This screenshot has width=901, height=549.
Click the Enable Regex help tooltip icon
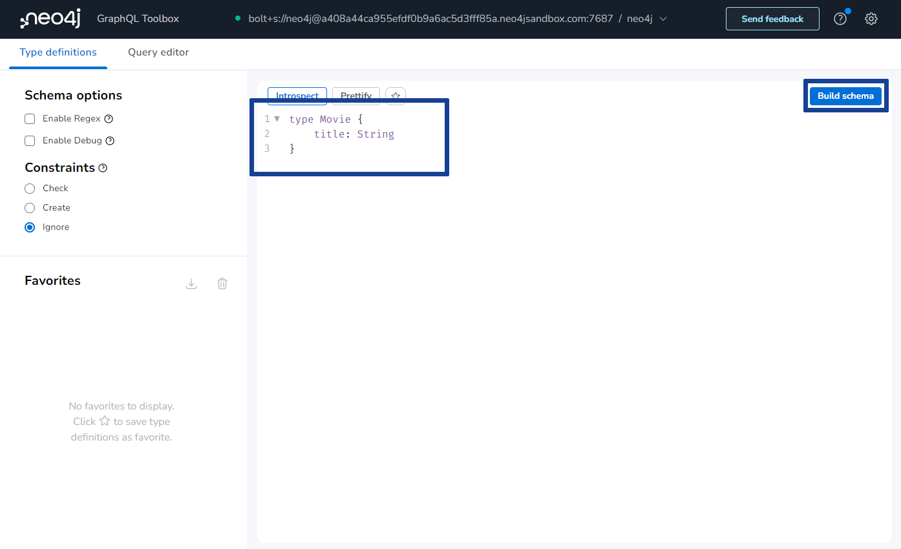107,118
